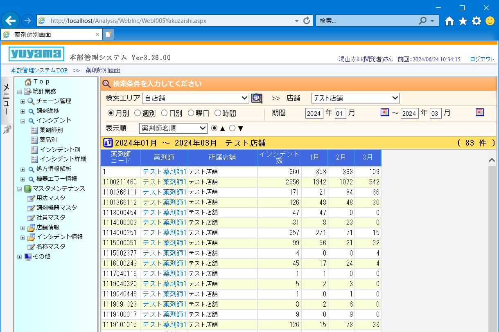Click the マスタメンテナンス book icon

pos(27,188)
